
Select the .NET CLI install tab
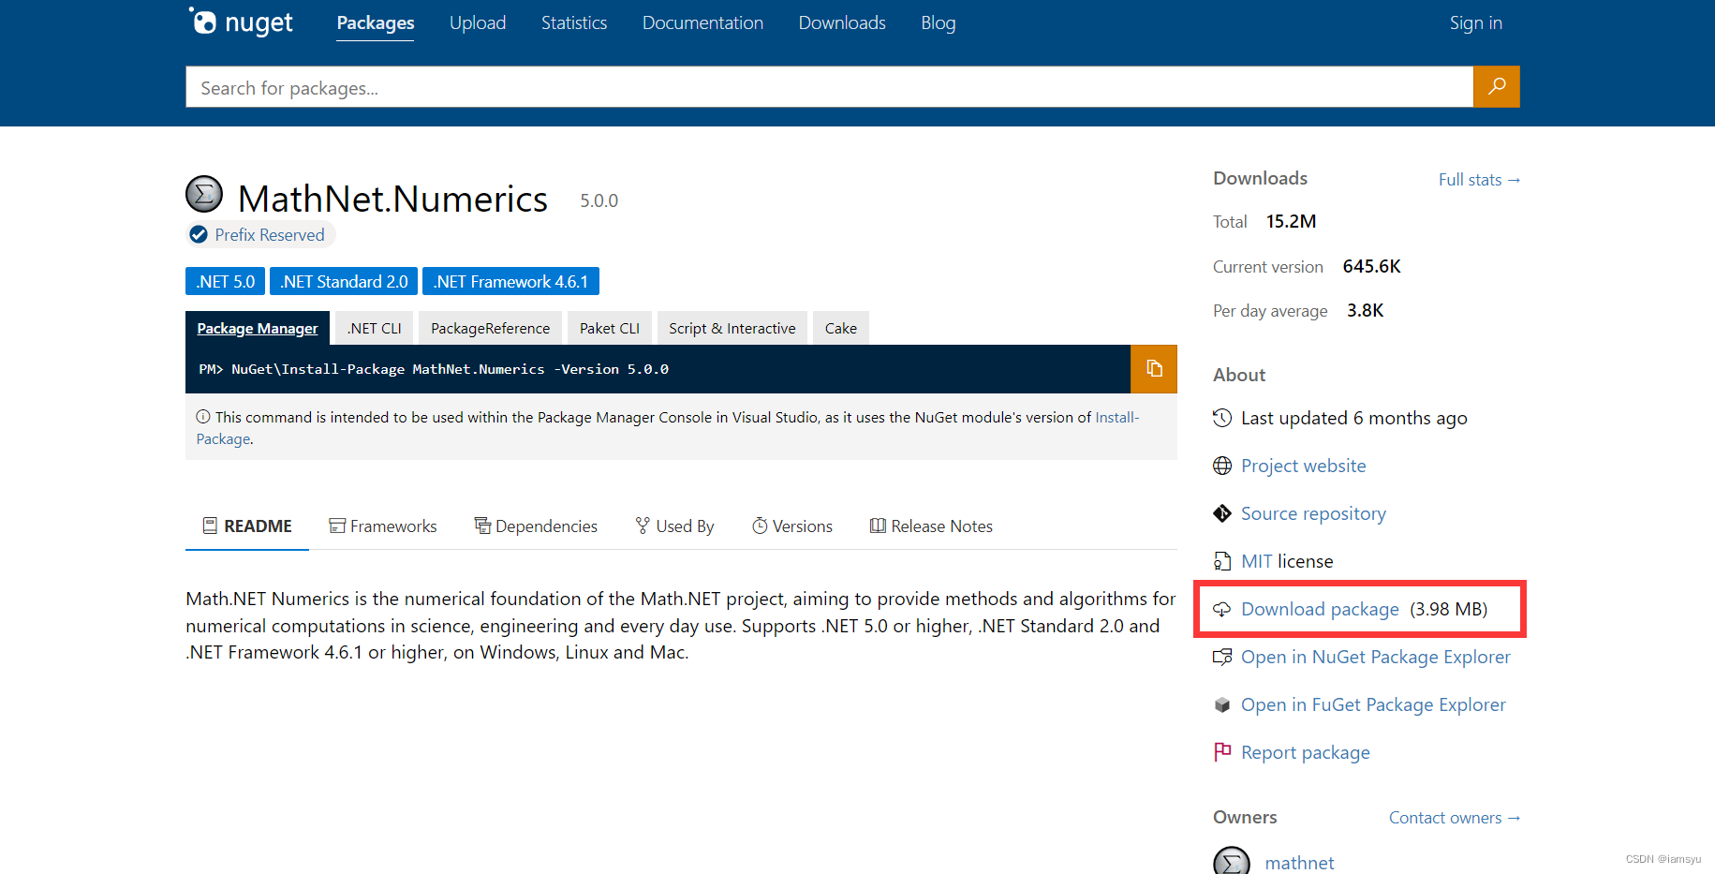pyautogui.click(x=375, y=328)
